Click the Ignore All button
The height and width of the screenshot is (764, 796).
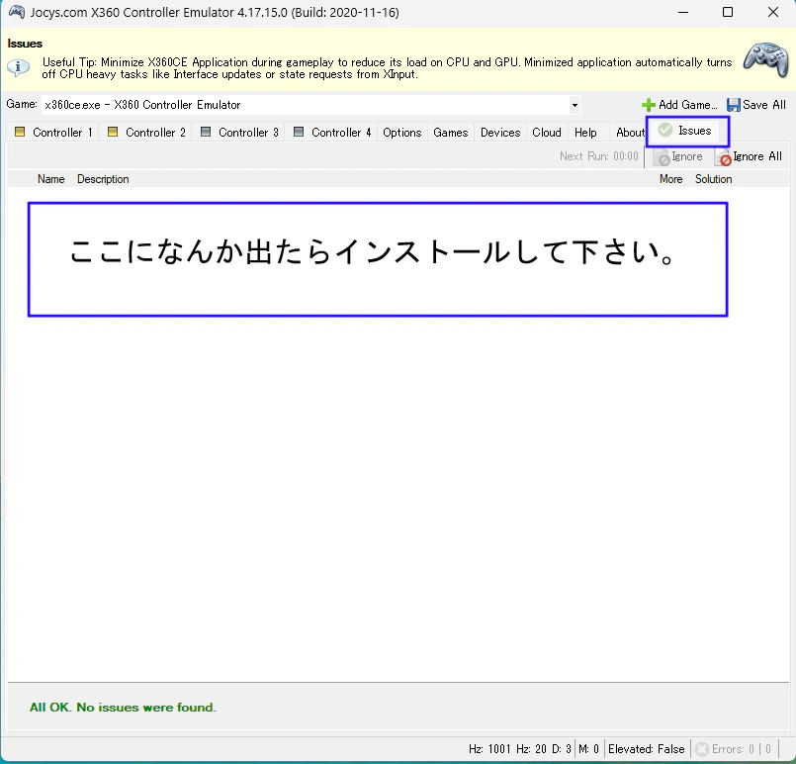[749, 157]
